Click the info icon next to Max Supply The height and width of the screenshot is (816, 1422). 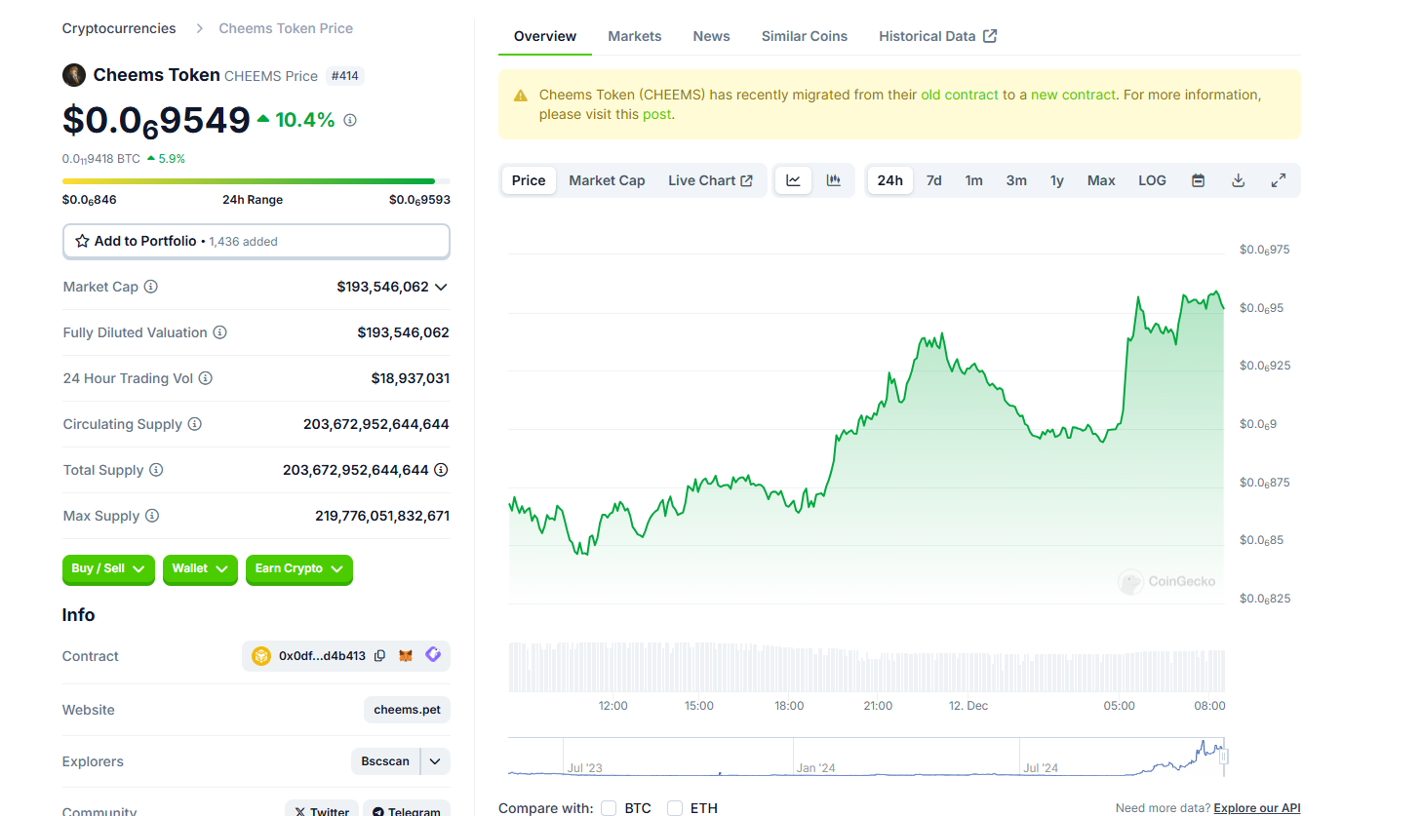[x=152, y=516]
